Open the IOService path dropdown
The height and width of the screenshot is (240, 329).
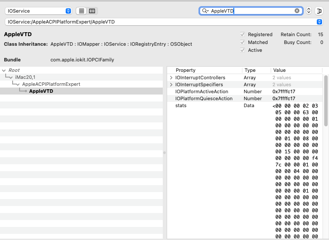(319, 22)
